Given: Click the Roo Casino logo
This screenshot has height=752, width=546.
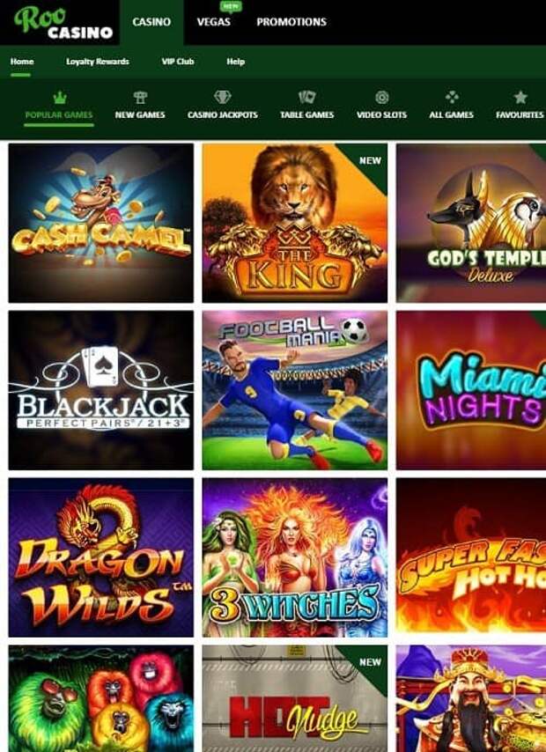Looking at the screenshot, I should click(x=63, y=23).
